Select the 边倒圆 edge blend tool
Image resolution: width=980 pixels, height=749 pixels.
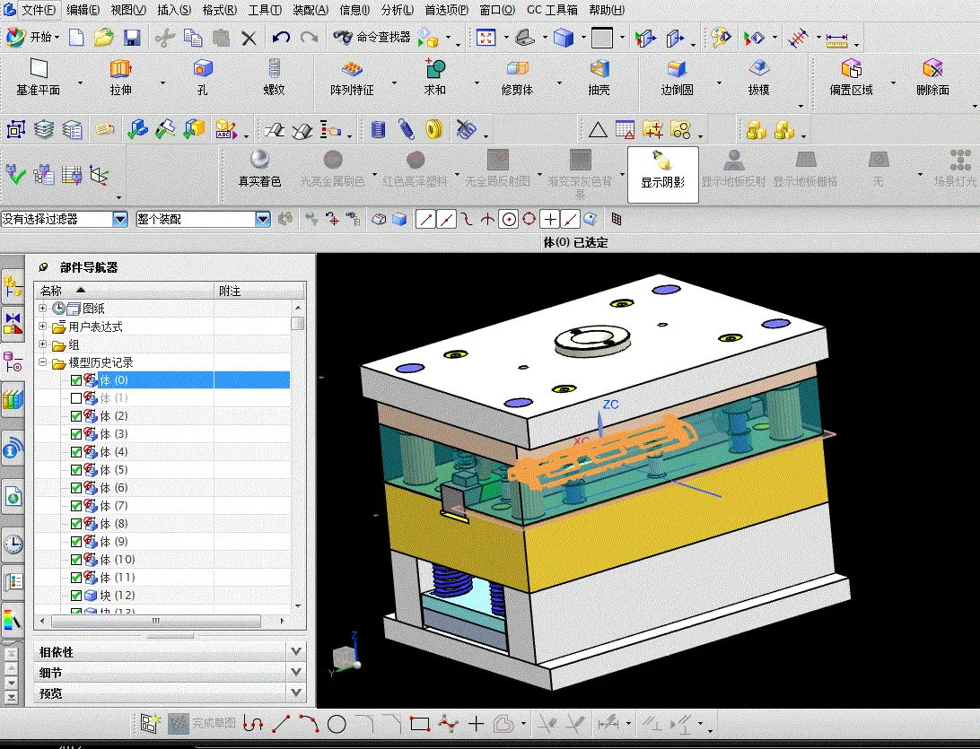tap(677, 69)
